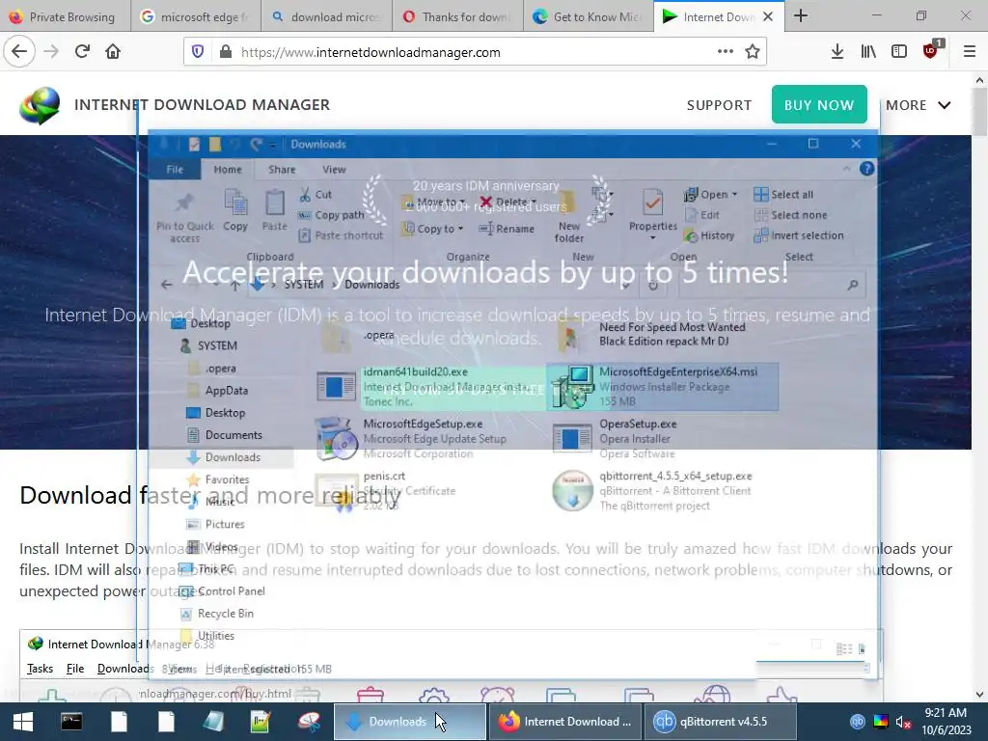Click the site security padlock icon
The height and width of the screenshot is (741, 988).
coord(225,52)
